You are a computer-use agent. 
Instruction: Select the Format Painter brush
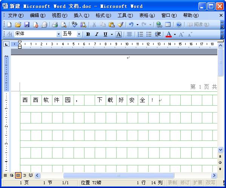120,25
